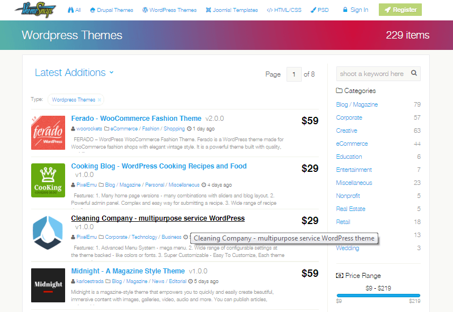Filter by Corporate category in sidebar
The width and height of the screenshot is (453, 312).
349,117
